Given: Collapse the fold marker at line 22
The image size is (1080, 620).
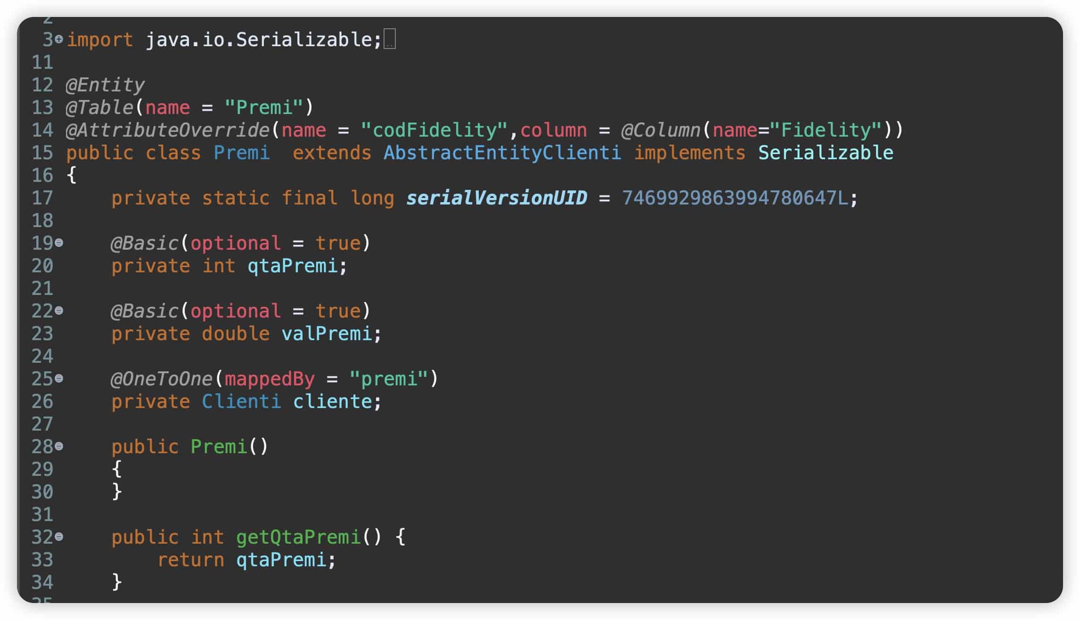Looking at the screenshot, I should (59, 311).
